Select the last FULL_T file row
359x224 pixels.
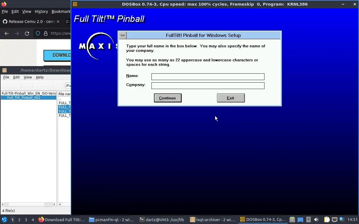click(65, 115)
